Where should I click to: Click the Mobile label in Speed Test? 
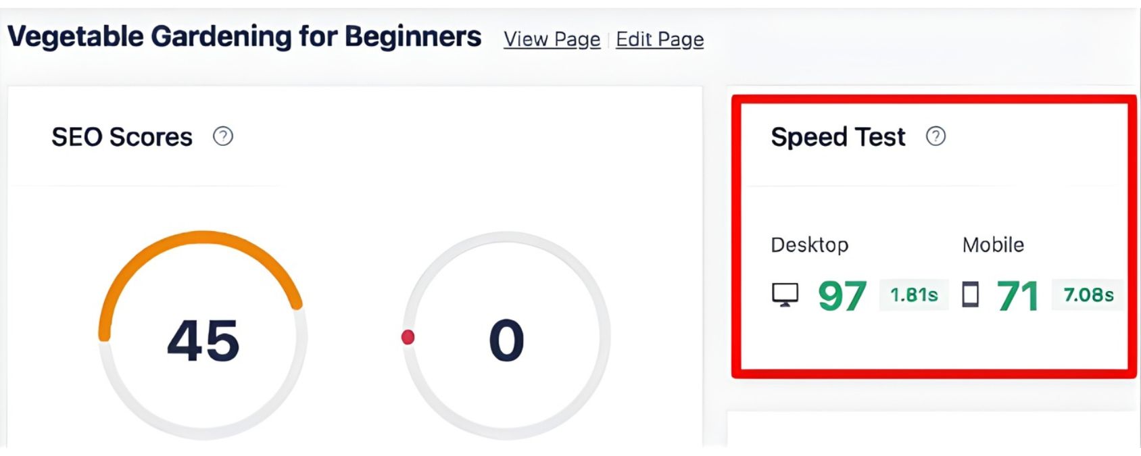click(993, 245)
